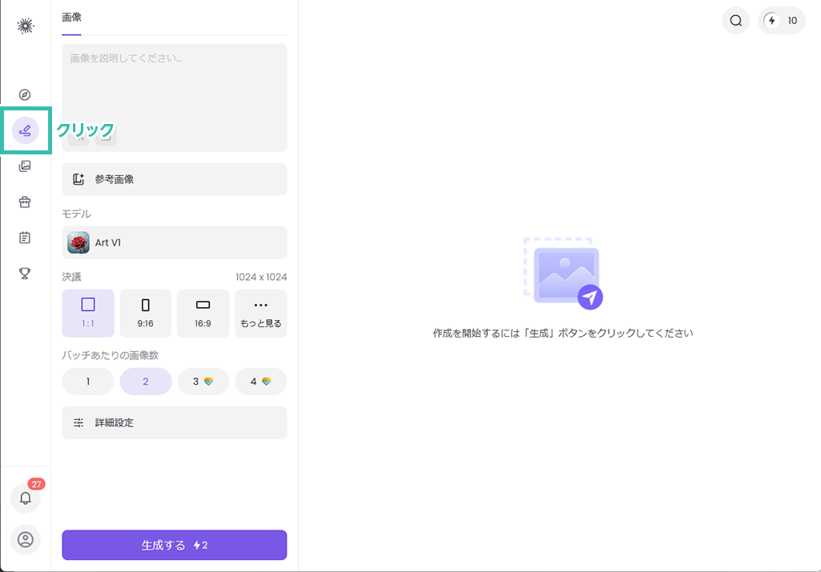Click the モデル section label
The image size is (821, 572).
point(76,214)
